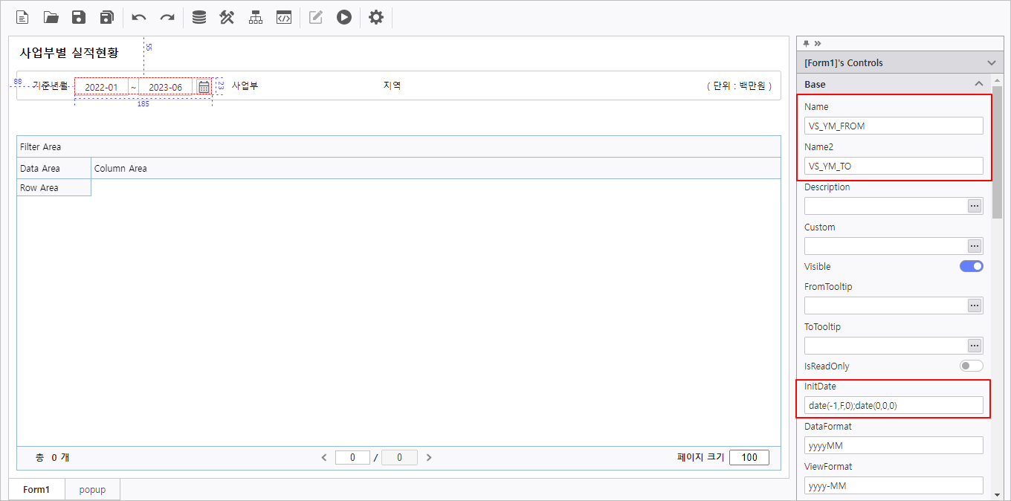Viewport: 1011px width, 501px height.
Task: Click the Data Area cell
Action: (54, 169)
